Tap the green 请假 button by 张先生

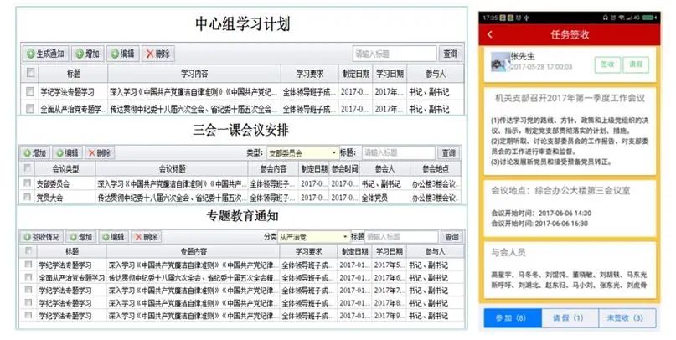(636, 64)
